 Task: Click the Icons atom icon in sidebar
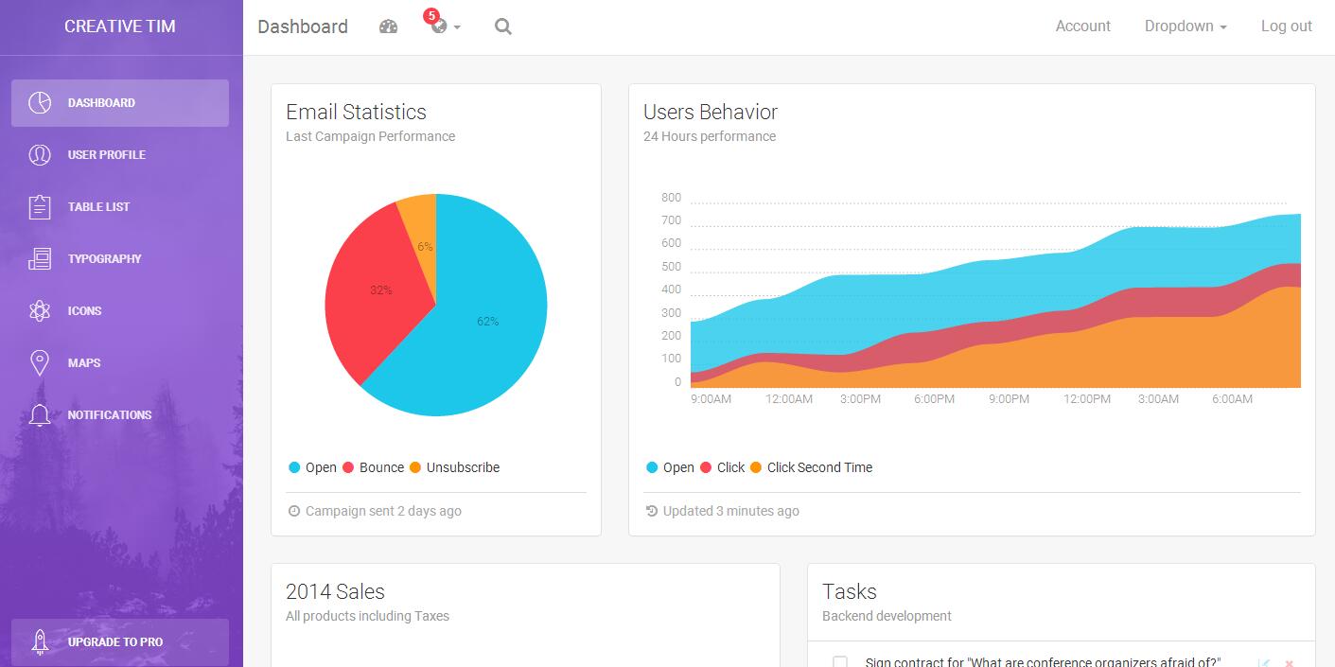tap(40, 311)
